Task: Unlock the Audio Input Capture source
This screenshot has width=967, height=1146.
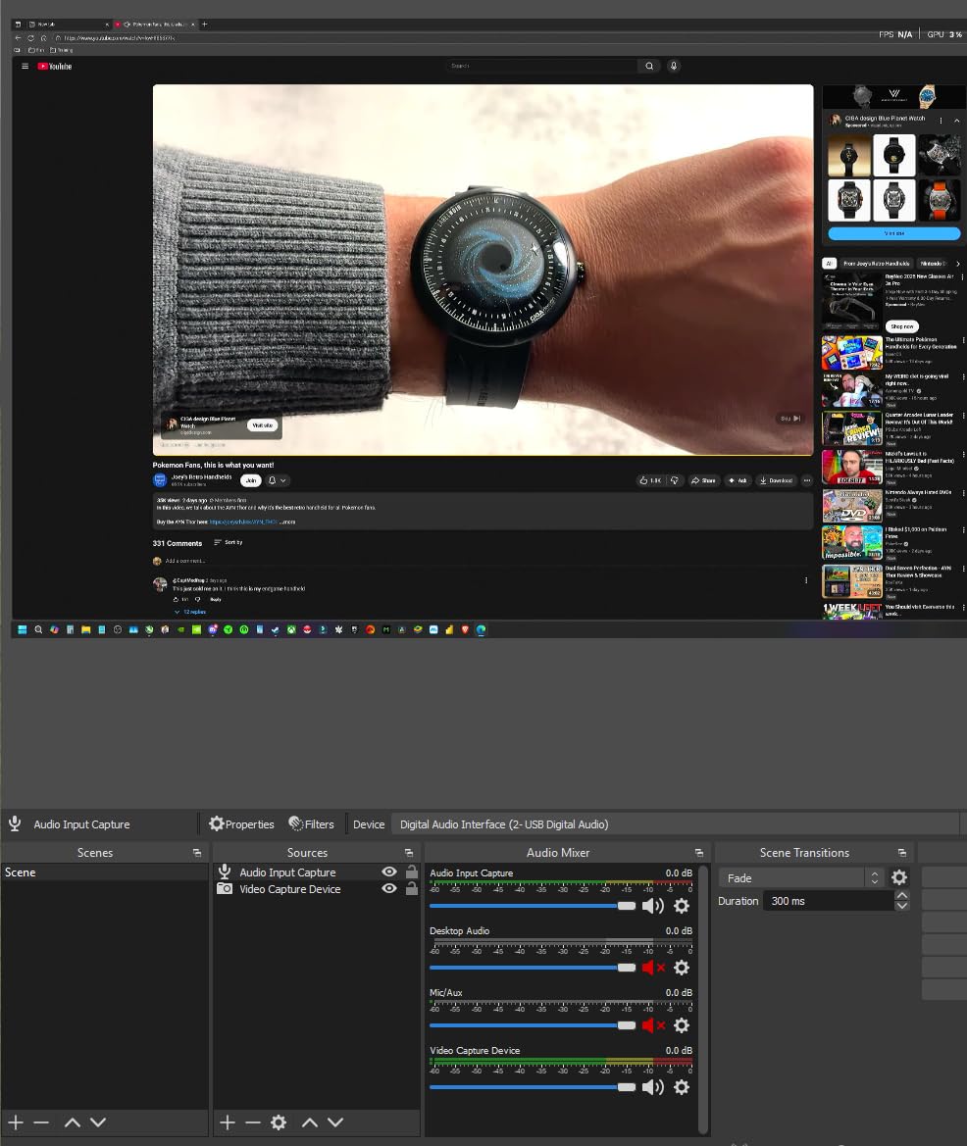Action: click(412, 872)
